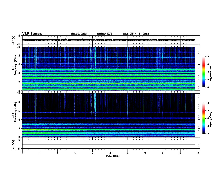Image resolution: width=223 pixels, height=172 pixels.
Task: Click the "-3" label on ch.1 color scale
Action: [208, 56]
